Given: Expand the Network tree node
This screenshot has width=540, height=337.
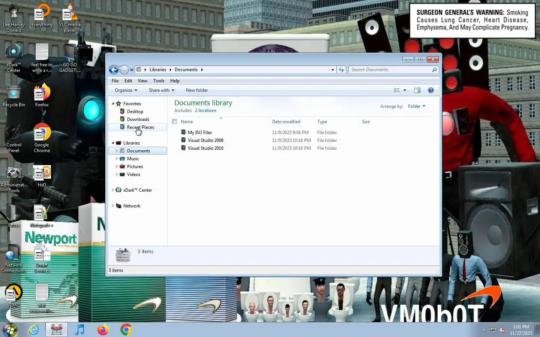Looking at the screenshot, I should pyautogui.click(x=113, y=206).
